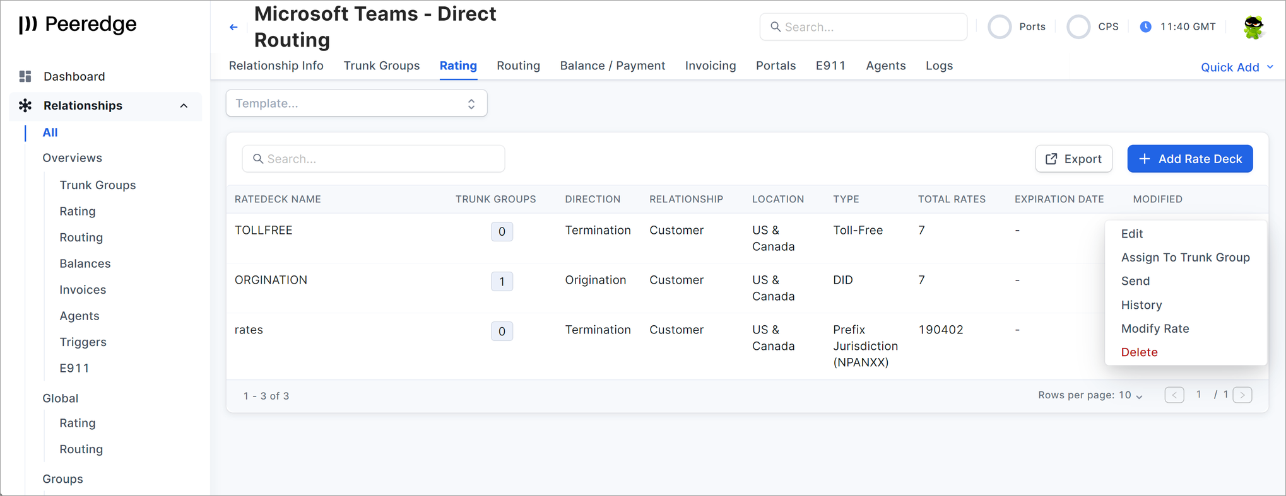The image size is (1286, 496).
Task: Click the Ports usage ring indicator
Action: (1000, 26)
